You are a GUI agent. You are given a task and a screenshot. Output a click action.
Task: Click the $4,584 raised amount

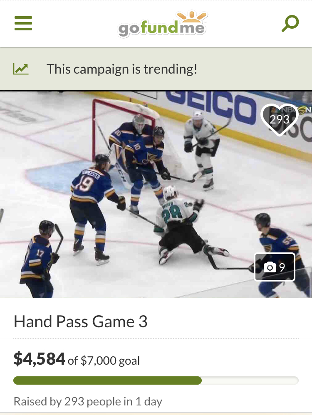coord(39,359)
